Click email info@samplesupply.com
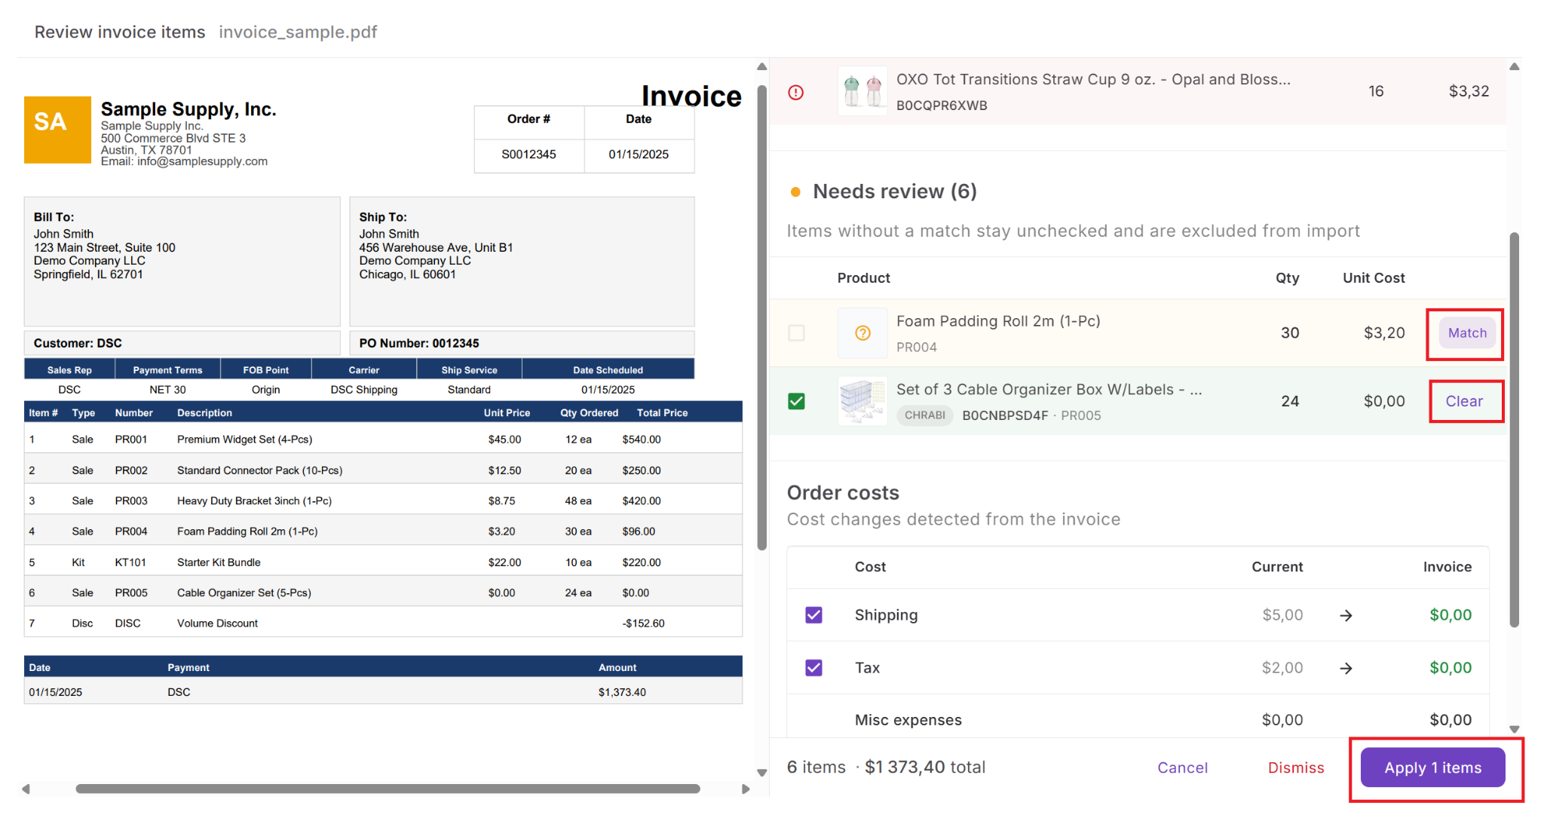The image size is (1544, 818). [202, 161]
